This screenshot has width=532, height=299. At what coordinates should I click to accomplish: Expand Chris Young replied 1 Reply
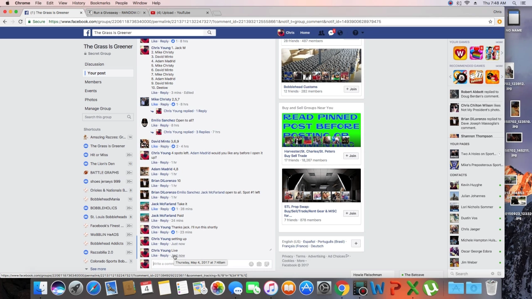(x=185, y=111)
